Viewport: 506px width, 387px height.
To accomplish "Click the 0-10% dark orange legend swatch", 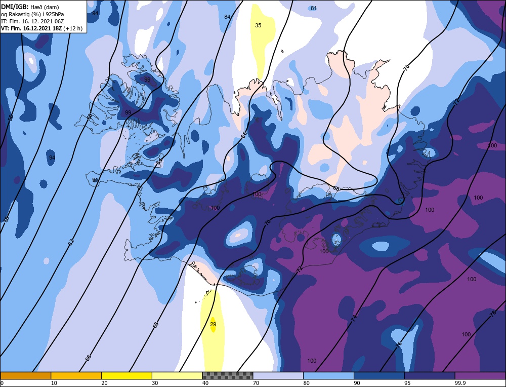I will click(25, 375).
